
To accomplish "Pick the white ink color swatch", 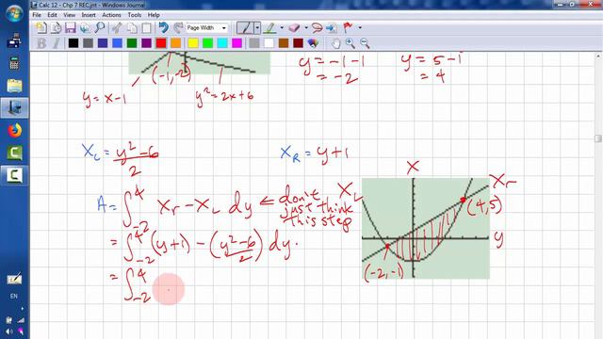I will 269,43.
